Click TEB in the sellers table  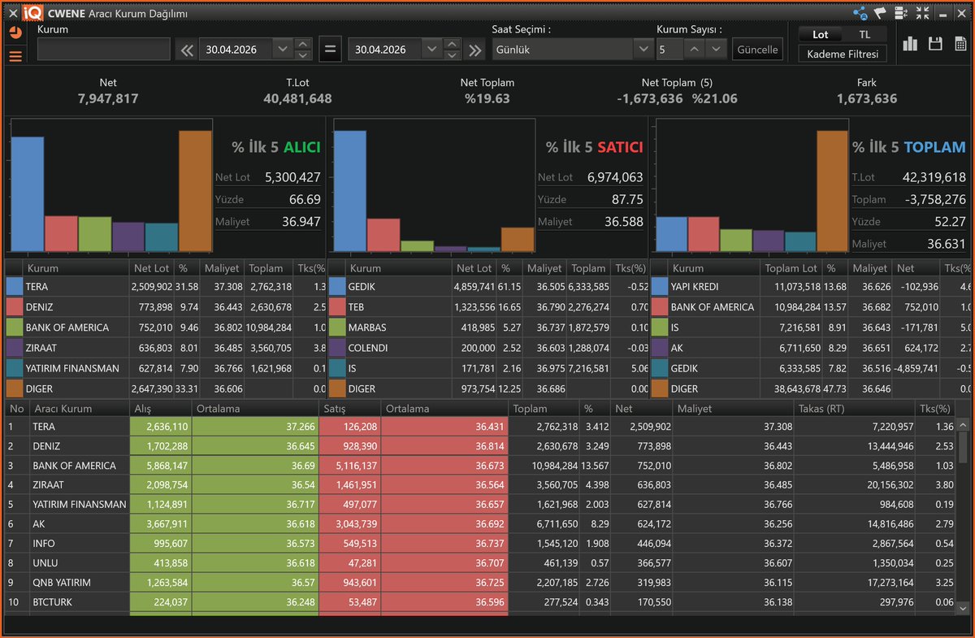tap(357, 307)
